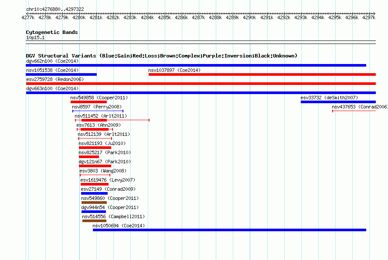Open the nsv437653 Conrad variant label

360,107
